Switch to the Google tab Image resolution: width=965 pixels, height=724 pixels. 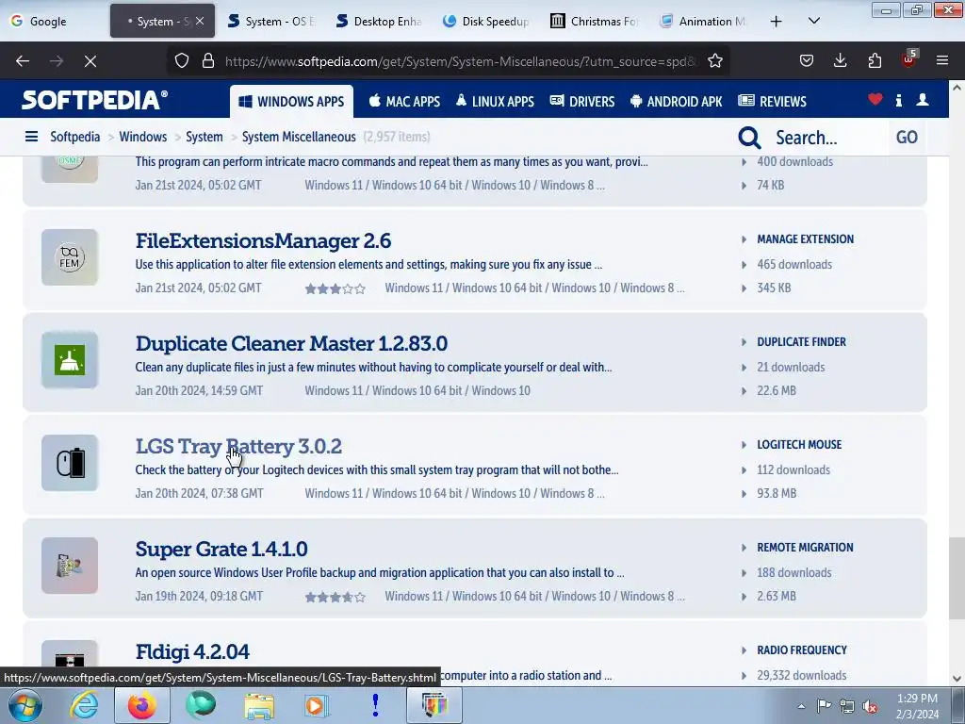[x=54, y=22]
